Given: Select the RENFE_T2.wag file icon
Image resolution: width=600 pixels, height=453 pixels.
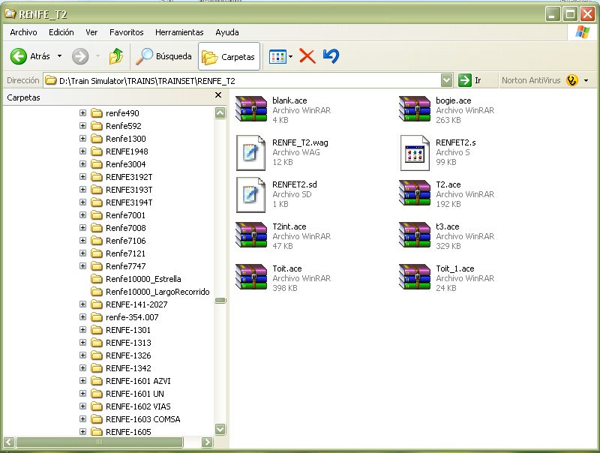Looking at the screenshot, I should pyautogui.click(x=250, y=151).
